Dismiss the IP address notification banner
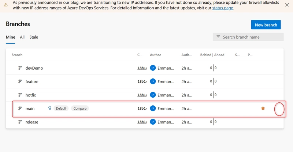The height and width of the screenshot is (152, 293). (x=287, y=5)
